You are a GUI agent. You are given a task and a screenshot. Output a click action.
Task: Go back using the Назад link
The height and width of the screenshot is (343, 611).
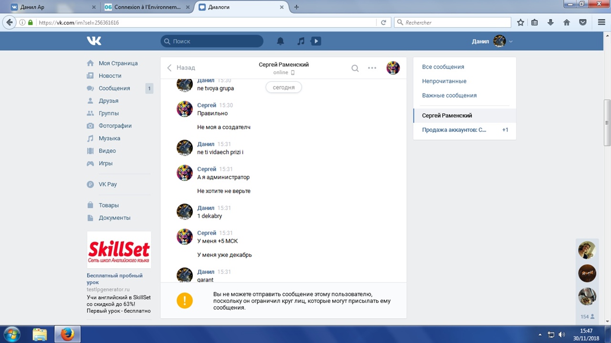pos(181,68)
